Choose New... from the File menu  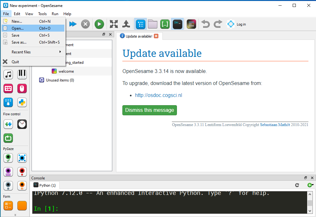click(x=33, y=21)
